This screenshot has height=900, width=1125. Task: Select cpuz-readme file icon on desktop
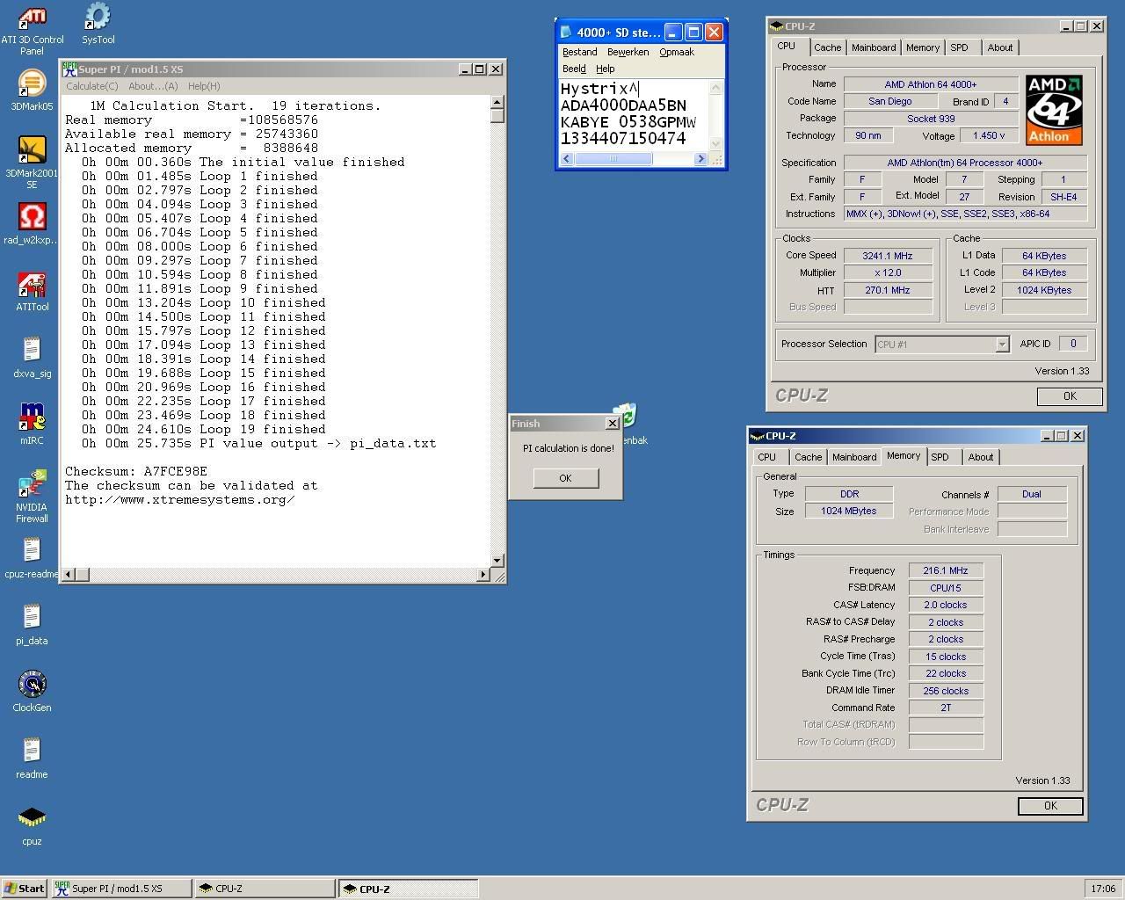click(32, 551)
